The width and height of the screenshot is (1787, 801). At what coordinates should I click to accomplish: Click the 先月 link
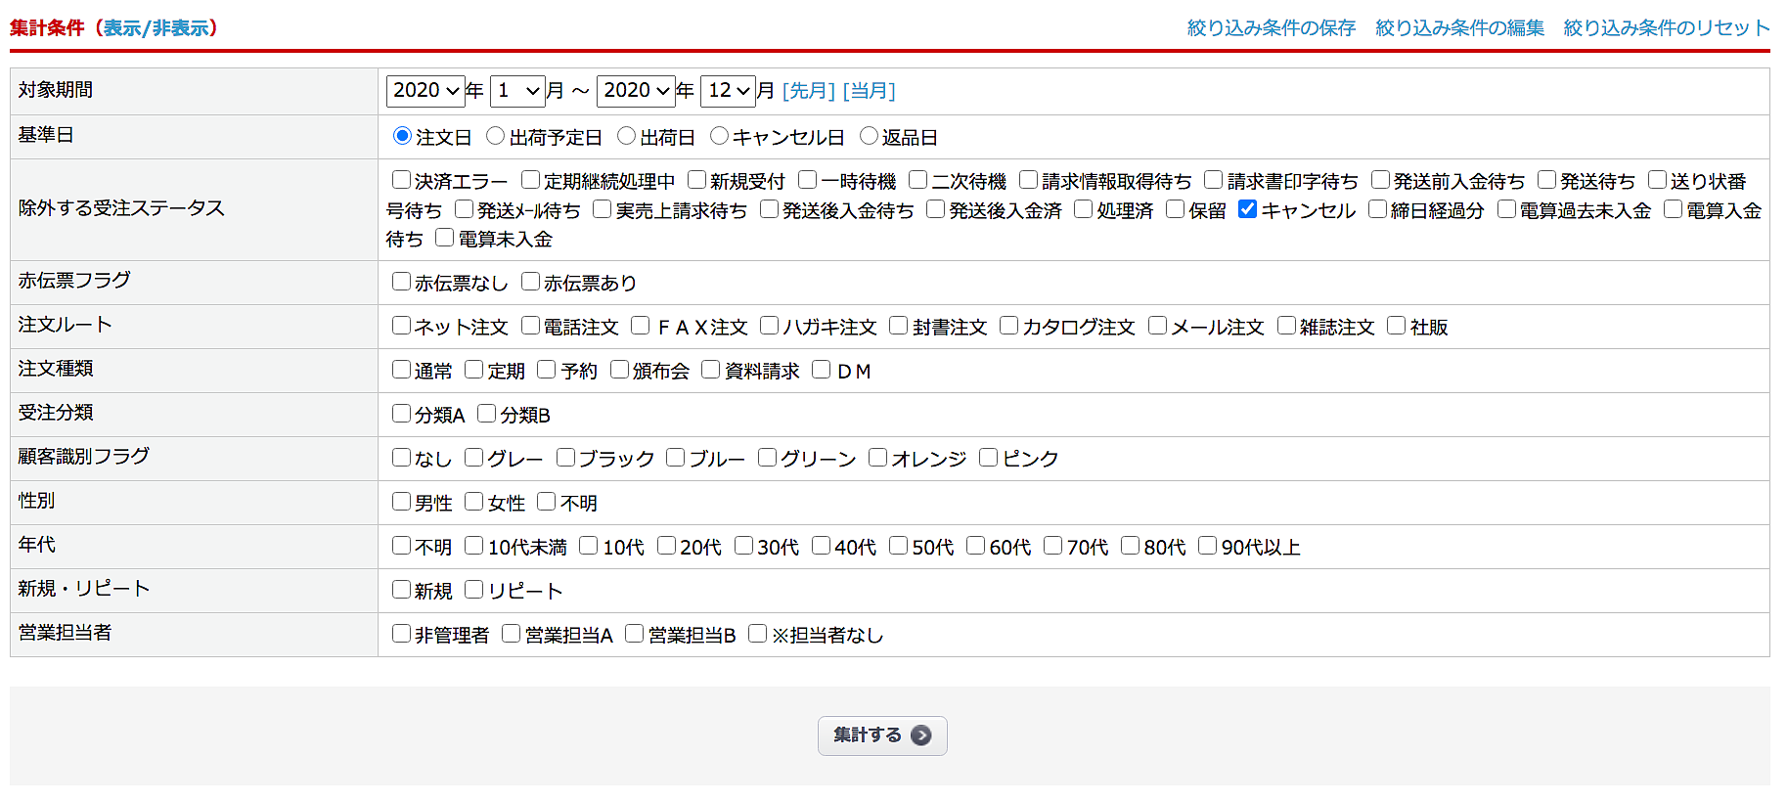(808, 91)
